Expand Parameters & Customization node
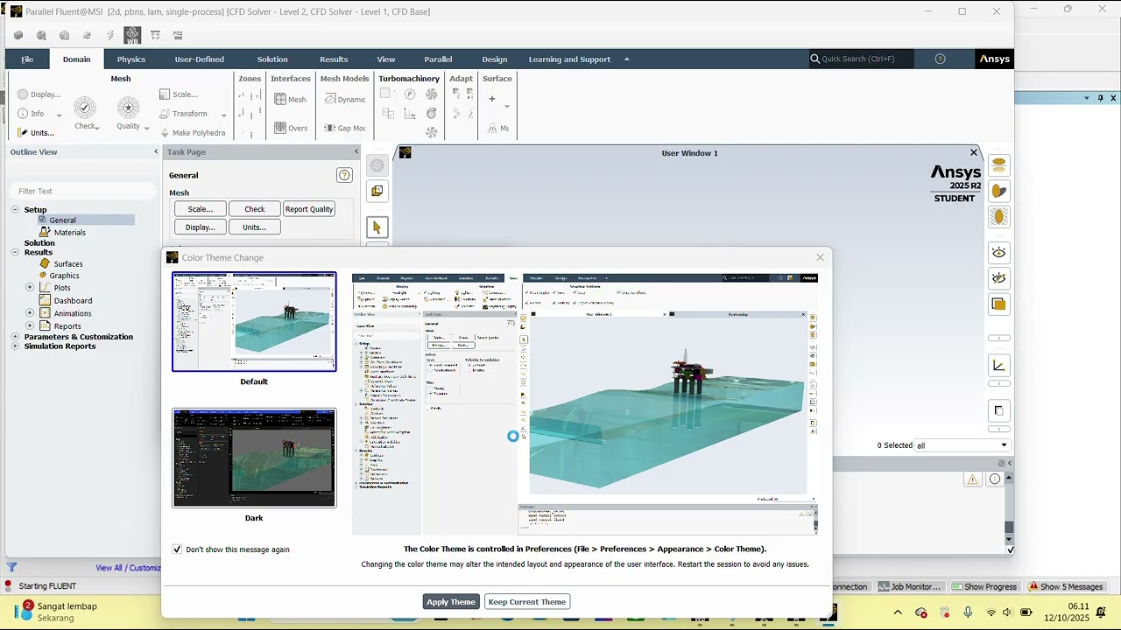The height and width of the screenshot is (630, 1121). click(16, 337)
